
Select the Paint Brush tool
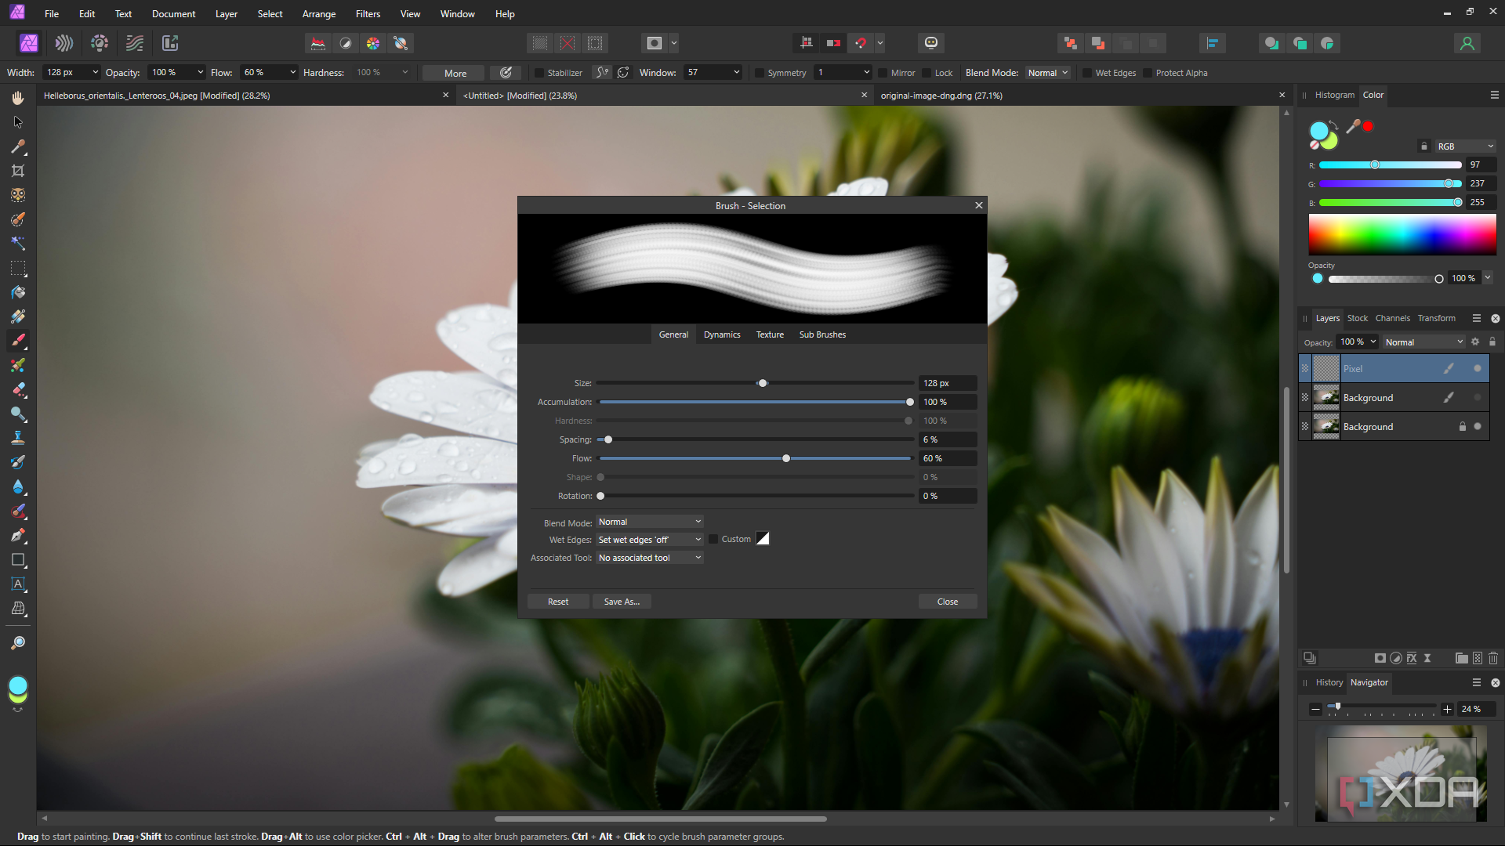coord(18,341)
